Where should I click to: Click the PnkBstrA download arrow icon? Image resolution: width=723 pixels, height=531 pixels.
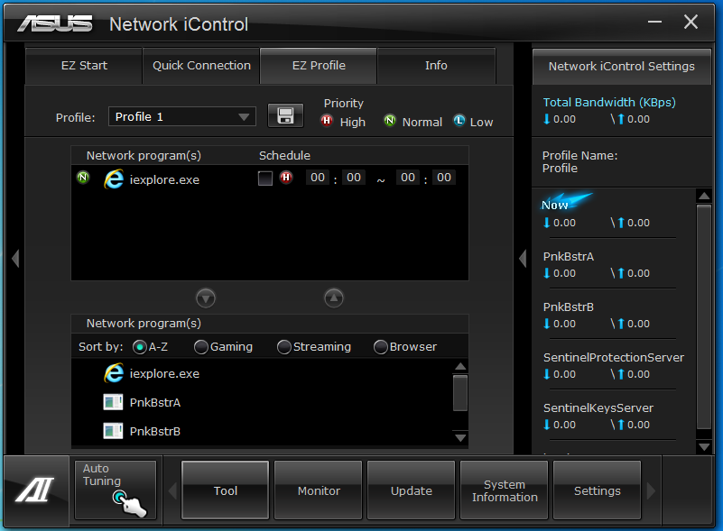pyautogui.click(x=547, y=273)
